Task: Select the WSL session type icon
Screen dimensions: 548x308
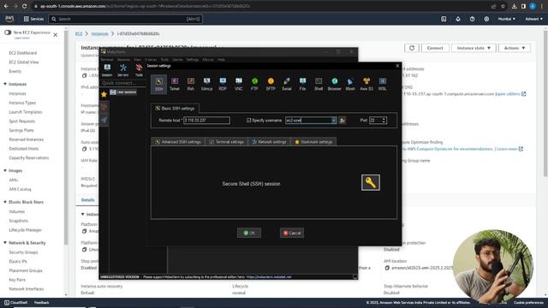Action: [383, 84]
